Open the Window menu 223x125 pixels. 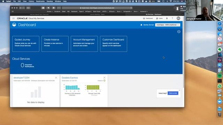click(58, 1)
